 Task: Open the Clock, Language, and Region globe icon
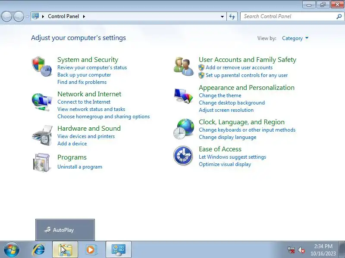pyautogui.click(x=184, y=129)
